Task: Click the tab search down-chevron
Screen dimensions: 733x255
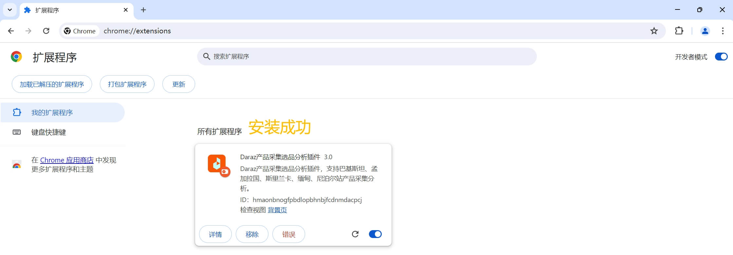Action: coord(10,10)
